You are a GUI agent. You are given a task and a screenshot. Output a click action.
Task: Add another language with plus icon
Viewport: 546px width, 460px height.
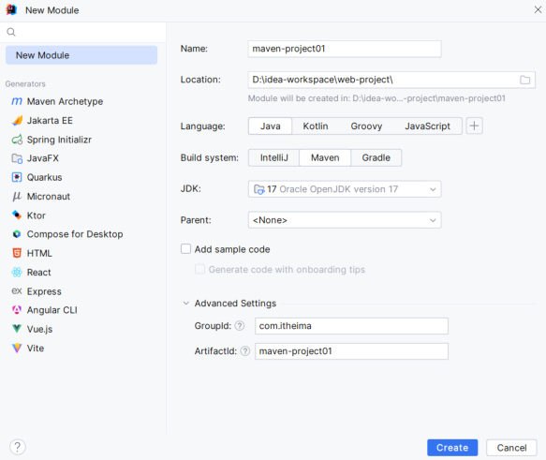point(474,126)
